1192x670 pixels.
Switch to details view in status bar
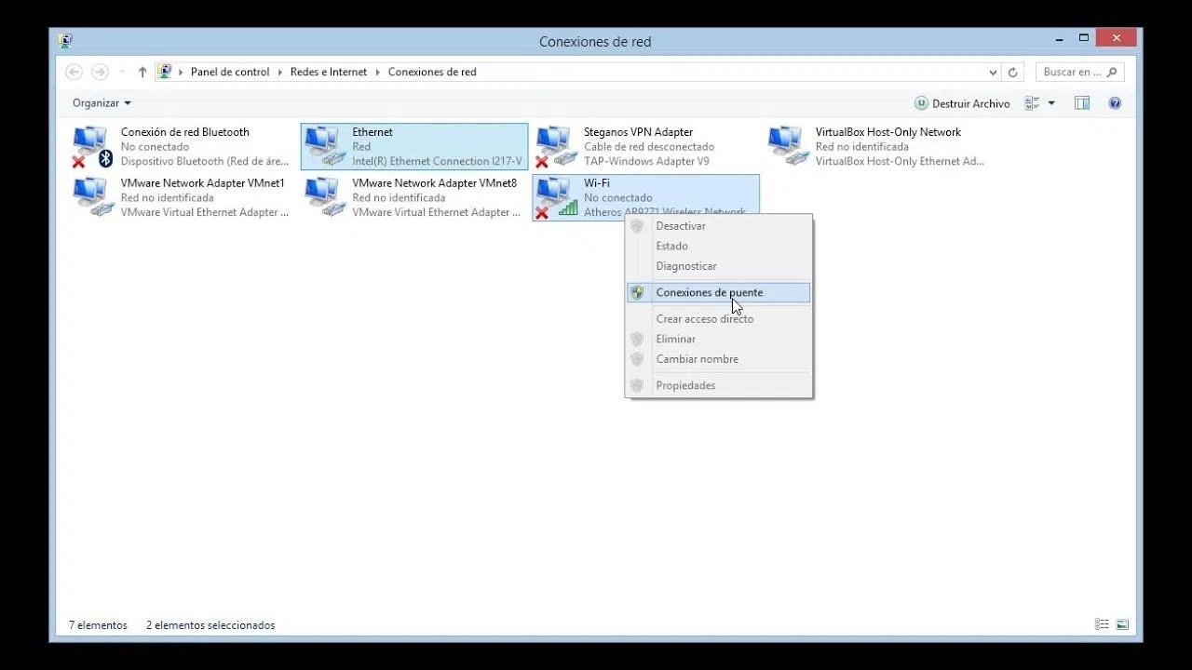pos(1102,624)
